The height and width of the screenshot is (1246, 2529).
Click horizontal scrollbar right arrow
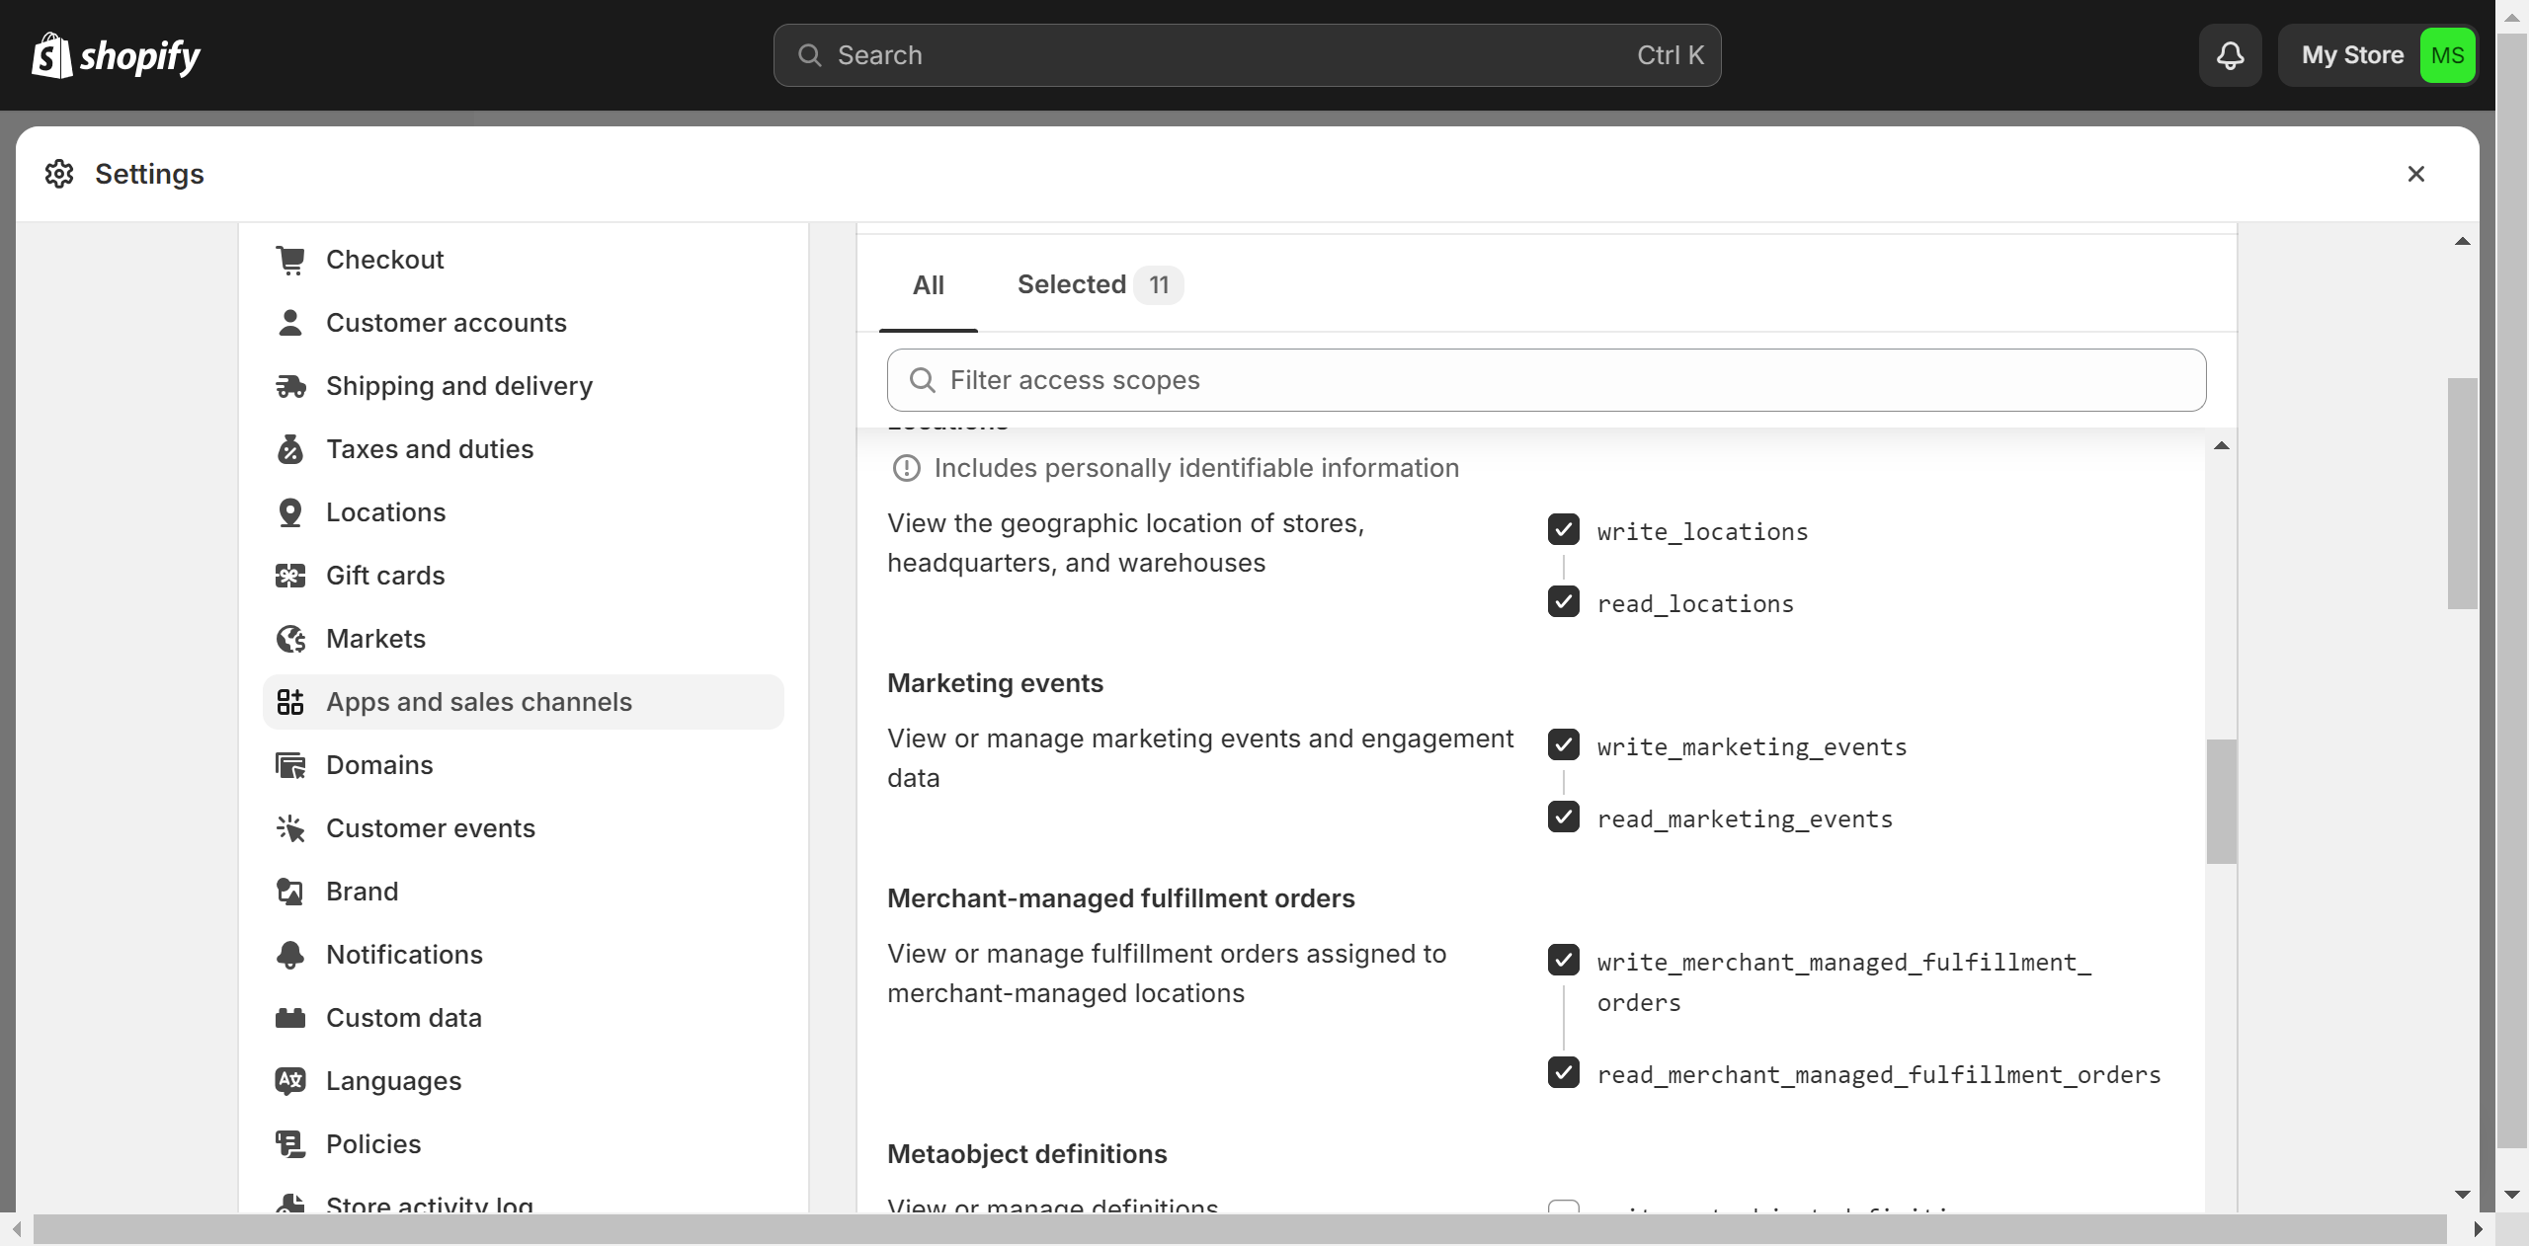tap(2477, 1229)
